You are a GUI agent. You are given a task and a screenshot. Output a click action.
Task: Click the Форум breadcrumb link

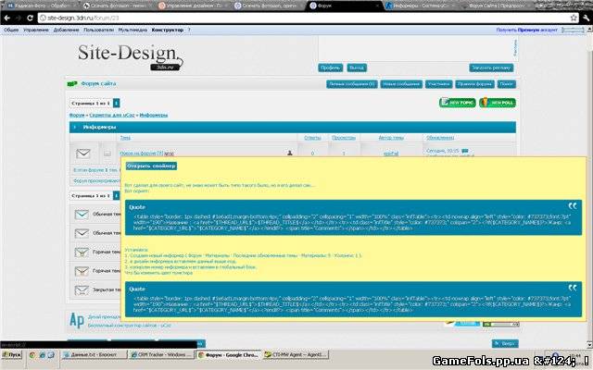pyautogui.click(x=77, y=115)
